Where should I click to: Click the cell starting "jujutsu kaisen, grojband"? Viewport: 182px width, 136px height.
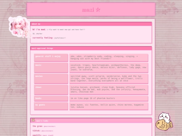coord(109,90)
